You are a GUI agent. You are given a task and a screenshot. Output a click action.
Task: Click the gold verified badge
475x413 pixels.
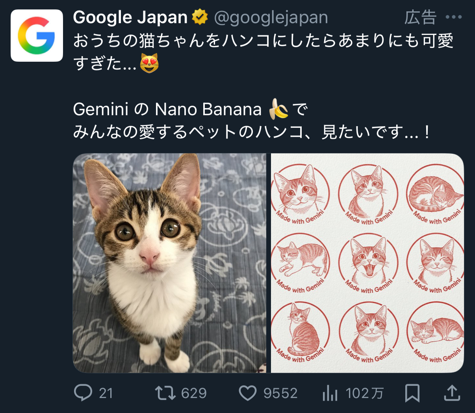point(200,17)
